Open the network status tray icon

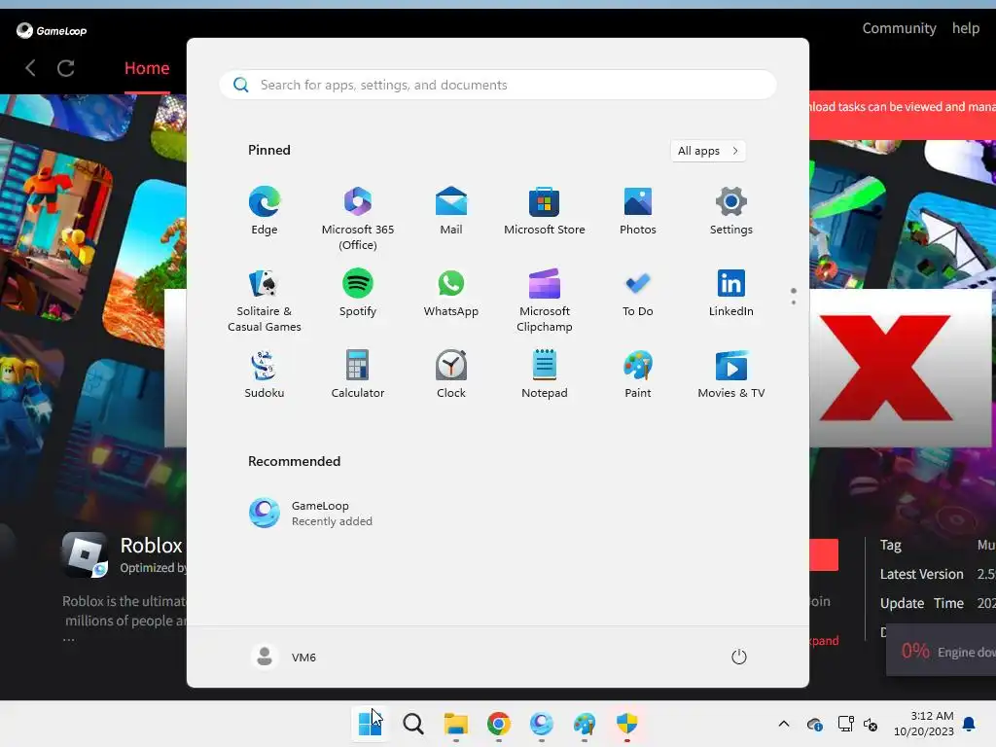pos(845,724)
